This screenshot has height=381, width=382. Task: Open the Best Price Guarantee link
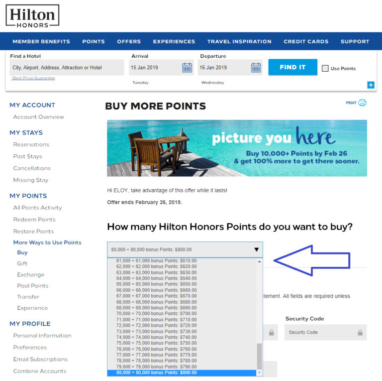[33, 78]
